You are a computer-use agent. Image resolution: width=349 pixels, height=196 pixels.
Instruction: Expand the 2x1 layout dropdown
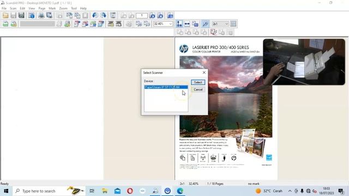pos(226,24)
